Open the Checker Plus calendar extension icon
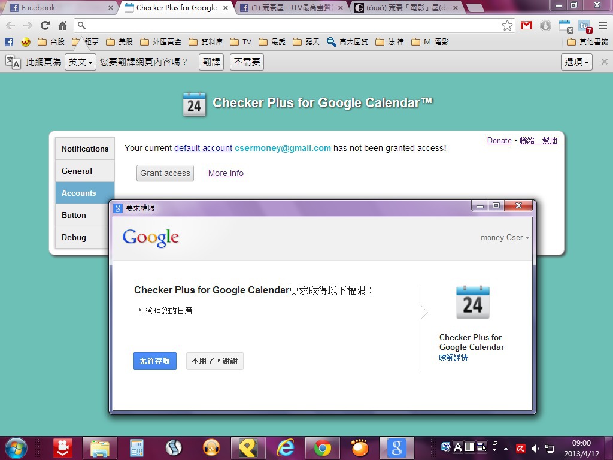The image size is (613, 460). click(x=565, y=26)
